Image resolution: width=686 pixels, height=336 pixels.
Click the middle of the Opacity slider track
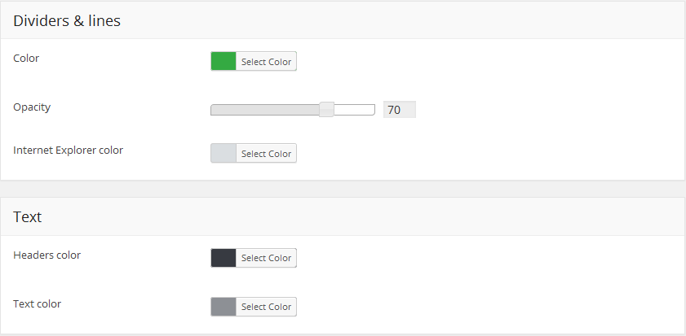tap(292, 110)
